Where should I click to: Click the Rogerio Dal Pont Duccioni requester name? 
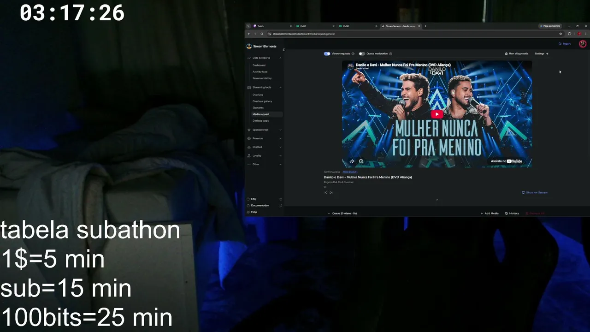click(338, 182)
